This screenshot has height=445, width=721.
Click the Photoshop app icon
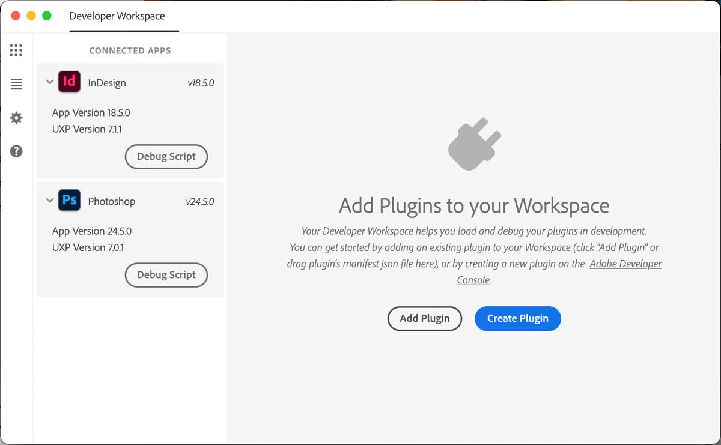[x=70, y=200]
